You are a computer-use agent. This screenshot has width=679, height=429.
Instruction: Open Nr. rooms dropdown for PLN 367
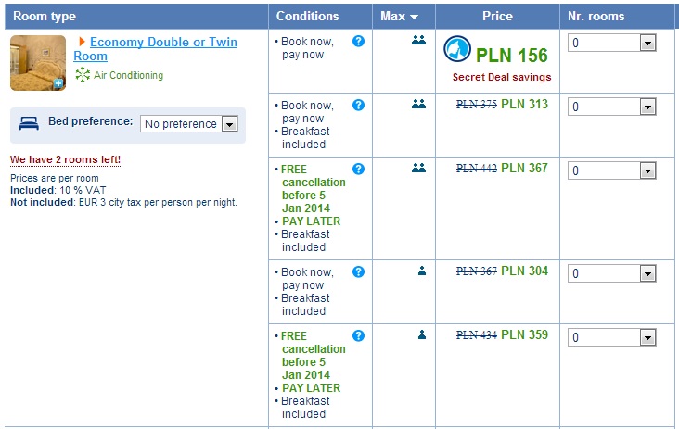[611, 170]
